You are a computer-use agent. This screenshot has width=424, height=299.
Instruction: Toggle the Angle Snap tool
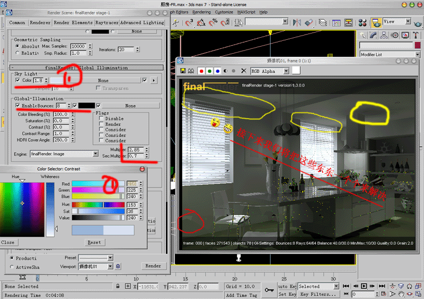(201, 22)
